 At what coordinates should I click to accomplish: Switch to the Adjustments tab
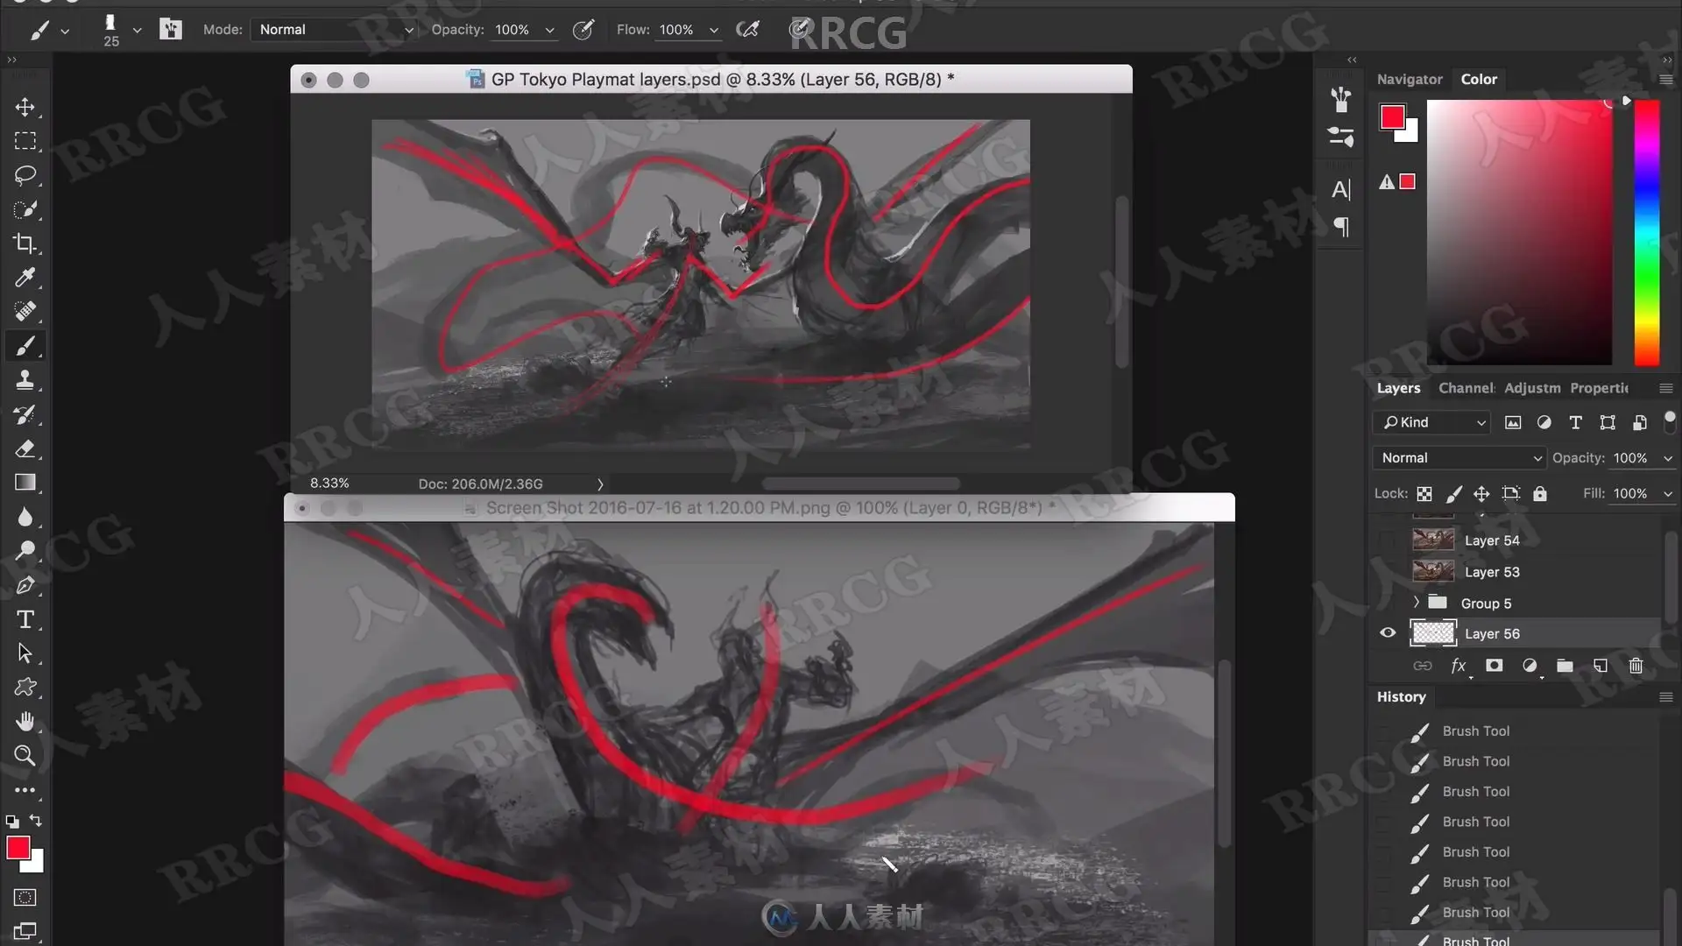click(x=1532, y=388)
